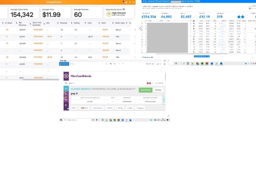Click the white button right of green button
256x170 pixels.
(x=158, y=90)
